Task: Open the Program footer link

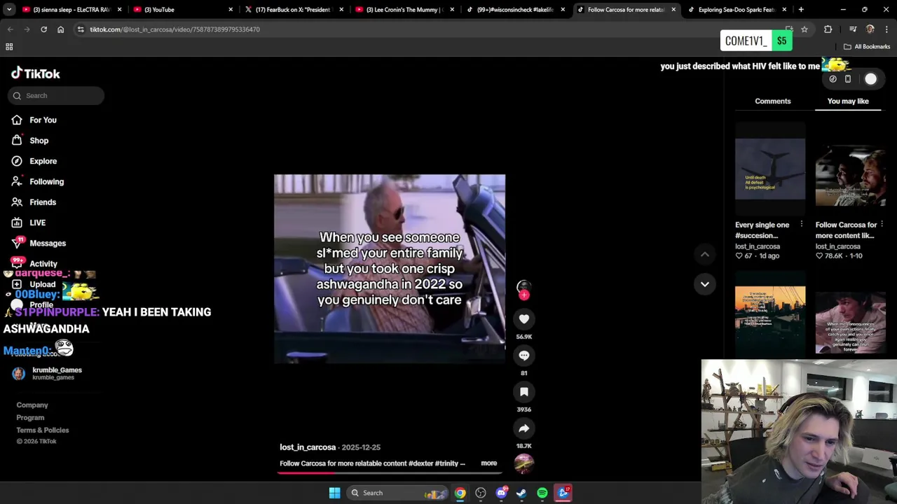Action: (x=30, y=418)
